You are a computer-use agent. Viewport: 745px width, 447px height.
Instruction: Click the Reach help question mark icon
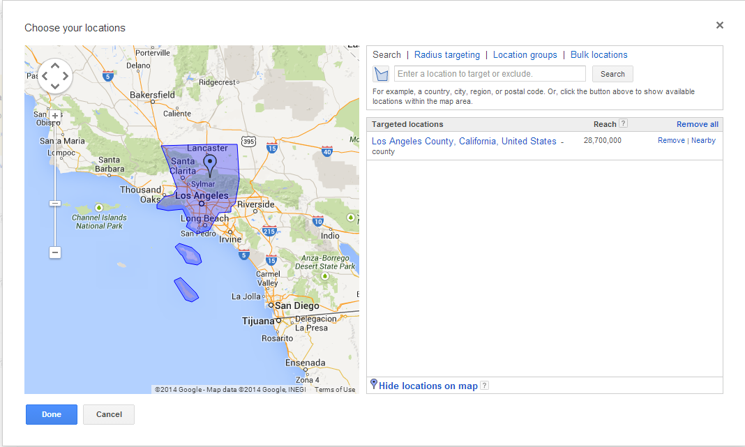(x=624, y=123)
